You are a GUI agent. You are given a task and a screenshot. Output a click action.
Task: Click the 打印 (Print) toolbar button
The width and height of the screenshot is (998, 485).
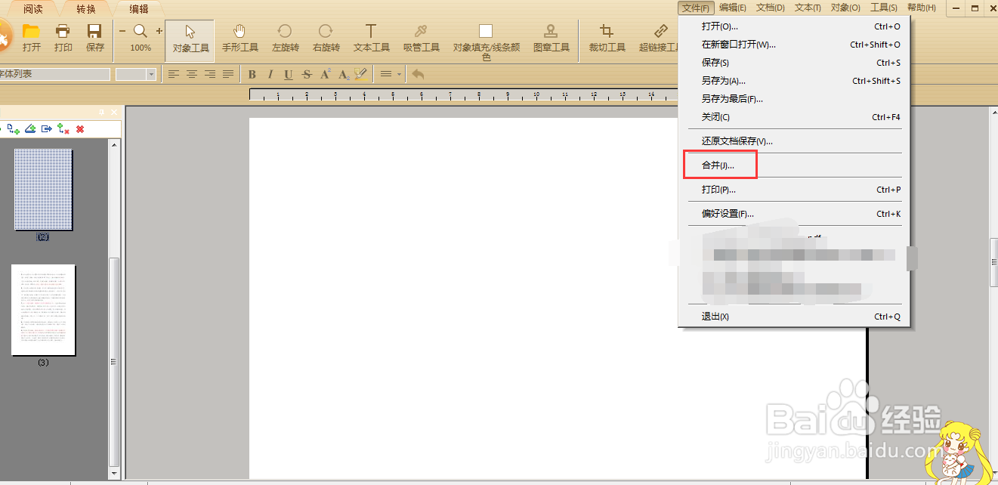[x=63, y=39]
